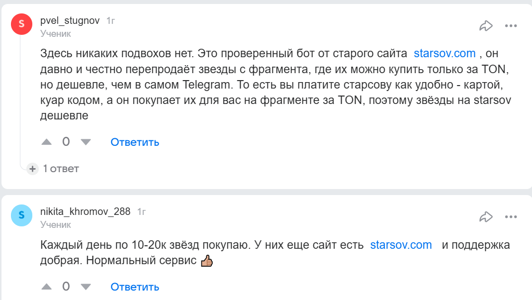Open nikita_khromov_288's profile via username
Viewport: 532px width, 300px height.
tap(85, 211)
